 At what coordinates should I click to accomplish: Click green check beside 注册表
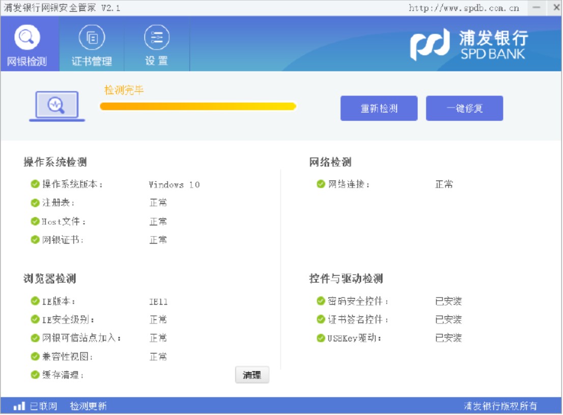pos(35,203)
